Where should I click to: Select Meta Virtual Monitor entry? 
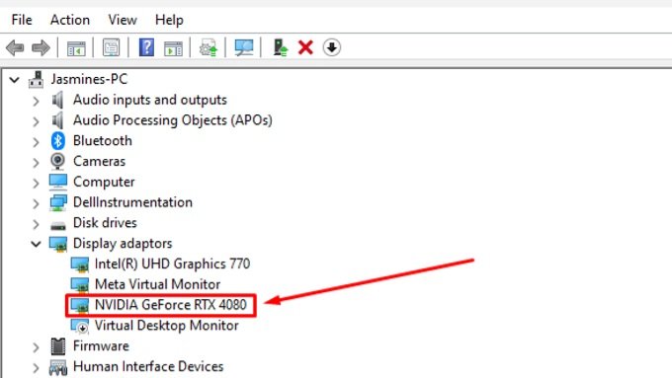point(157,284)
